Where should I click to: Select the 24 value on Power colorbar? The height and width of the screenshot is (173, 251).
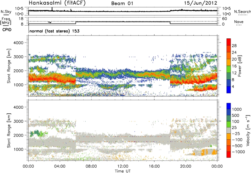(234, 52)
